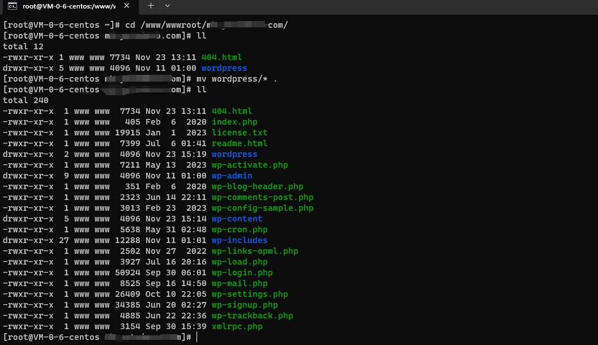Select the root@VM-0-6-centos:/www tab title

coord(69,6)
